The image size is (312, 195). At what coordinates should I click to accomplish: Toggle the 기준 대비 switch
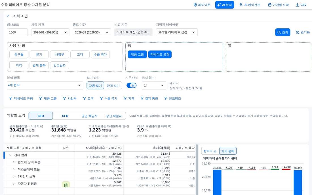[132, 85]
